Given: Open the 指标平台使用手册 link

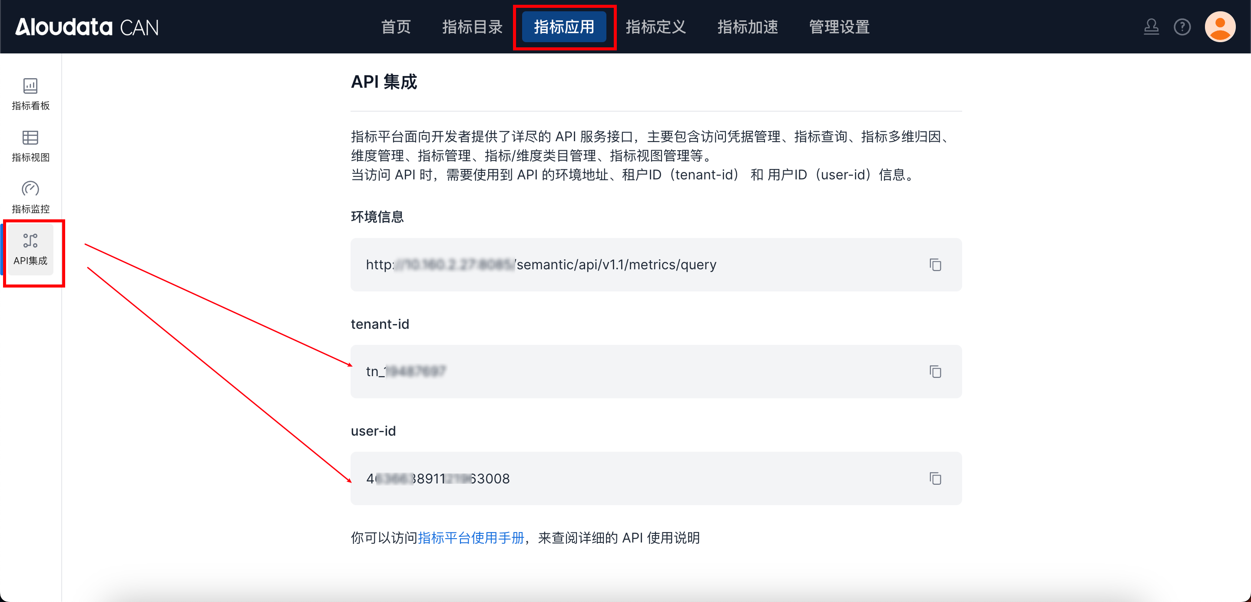Looking at the screenshot, I should (470, 537).
